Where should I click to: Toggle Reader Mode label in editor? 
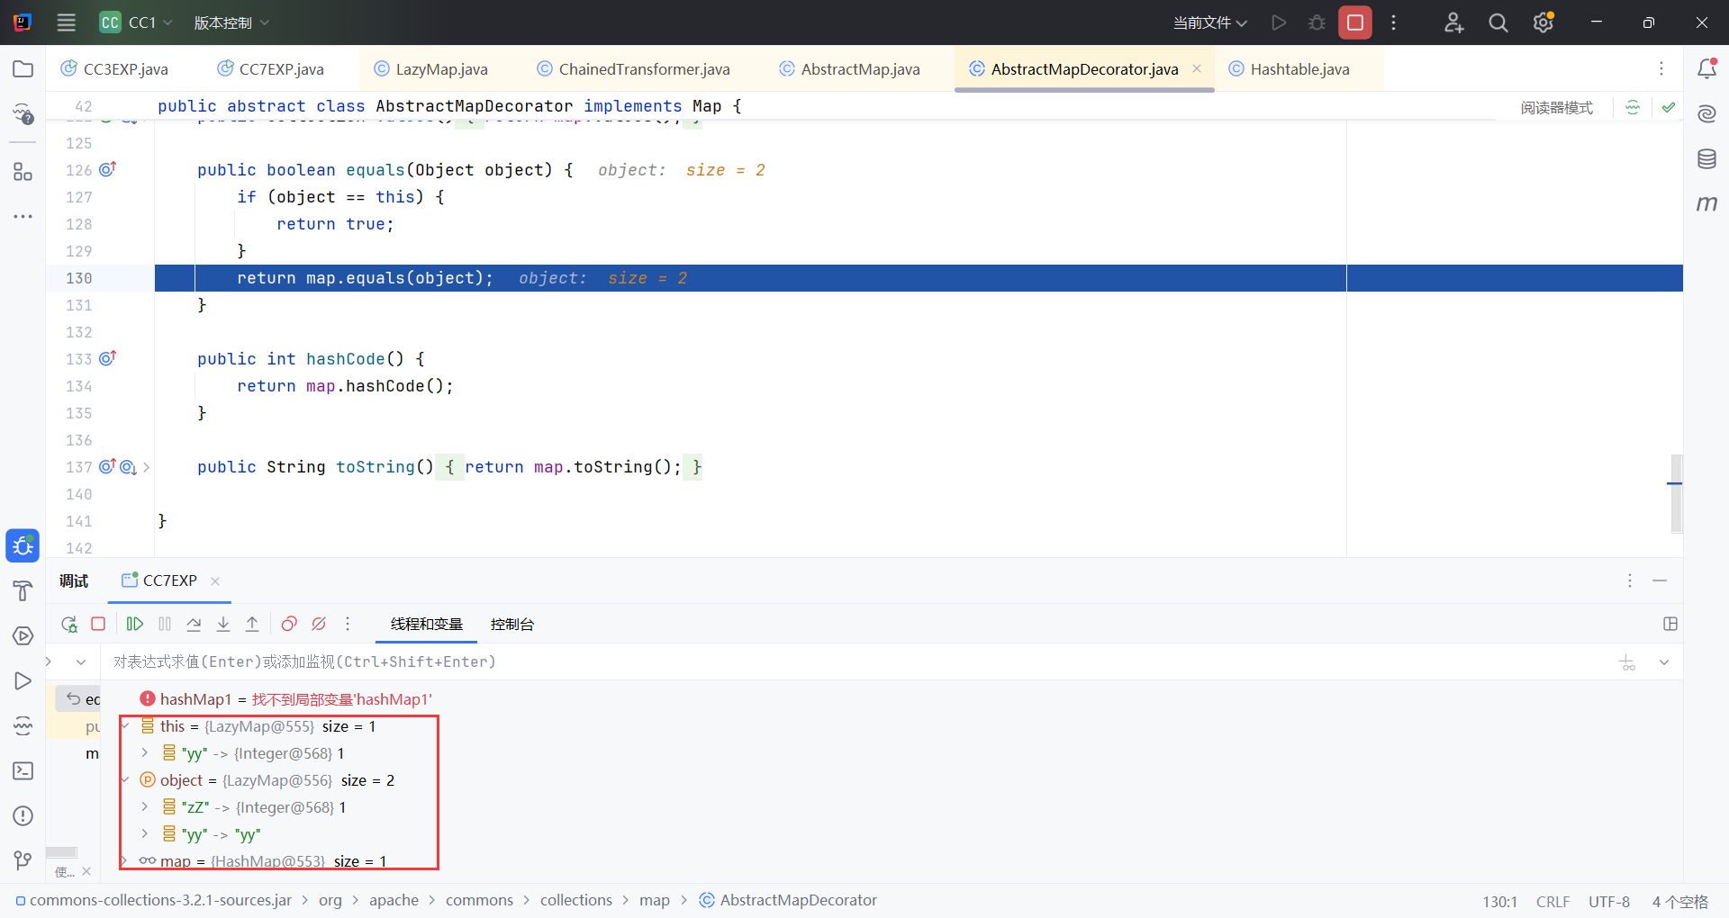[x=1556, y=108]
